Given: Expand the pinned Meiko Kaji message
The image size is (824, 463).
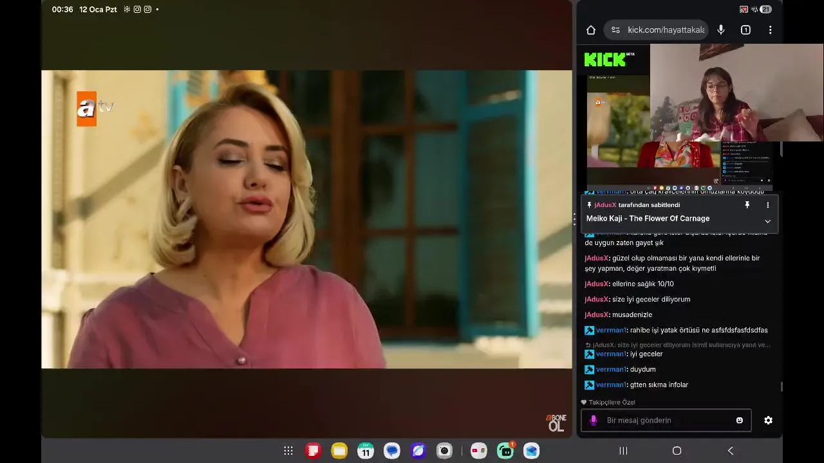Looking at the screenshot, I should (767, 221).
